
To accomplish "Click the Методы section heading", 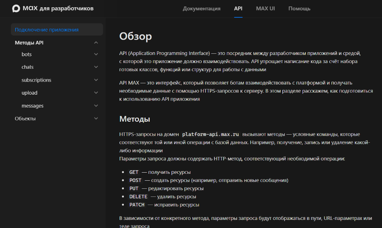I will point(135,119).
